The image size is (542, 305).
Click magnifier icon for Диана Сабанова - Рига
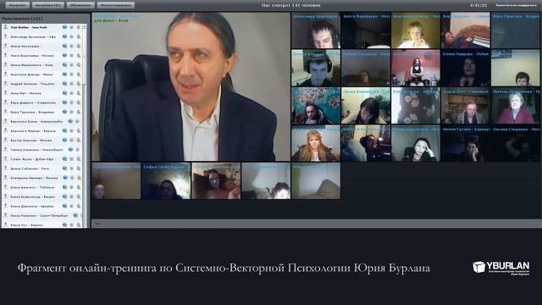(x=79, y=169)
